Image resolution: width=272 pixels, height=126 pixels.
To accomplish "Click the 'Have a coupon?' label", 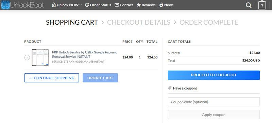I will [185, 88].
